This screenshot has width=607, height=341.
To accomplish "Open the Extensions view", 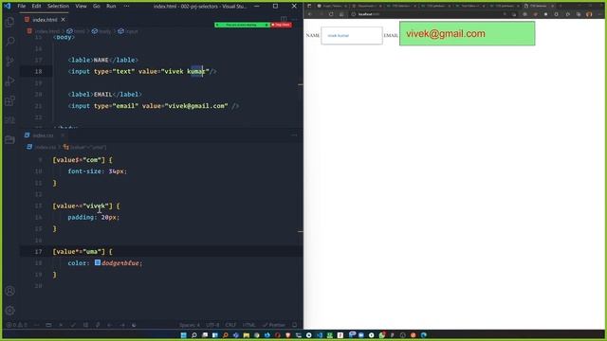I will pyautogui.click(x=10, y=101).
